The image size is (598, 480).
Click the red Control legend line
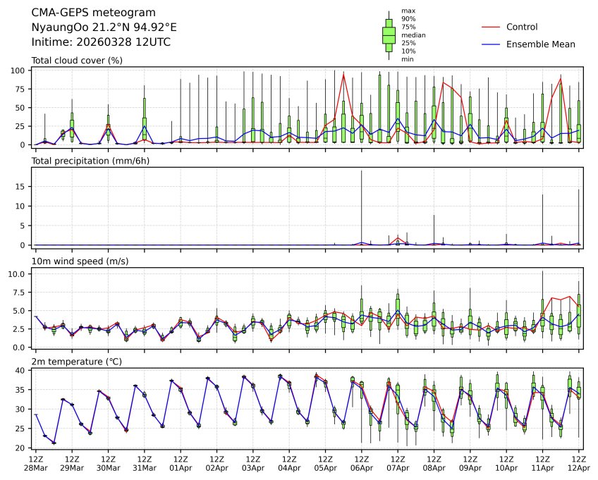(492, 27)
